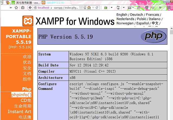173x120 pixels.
Task: Switch language to Norwegian
Action: click(x=125, y=23)
